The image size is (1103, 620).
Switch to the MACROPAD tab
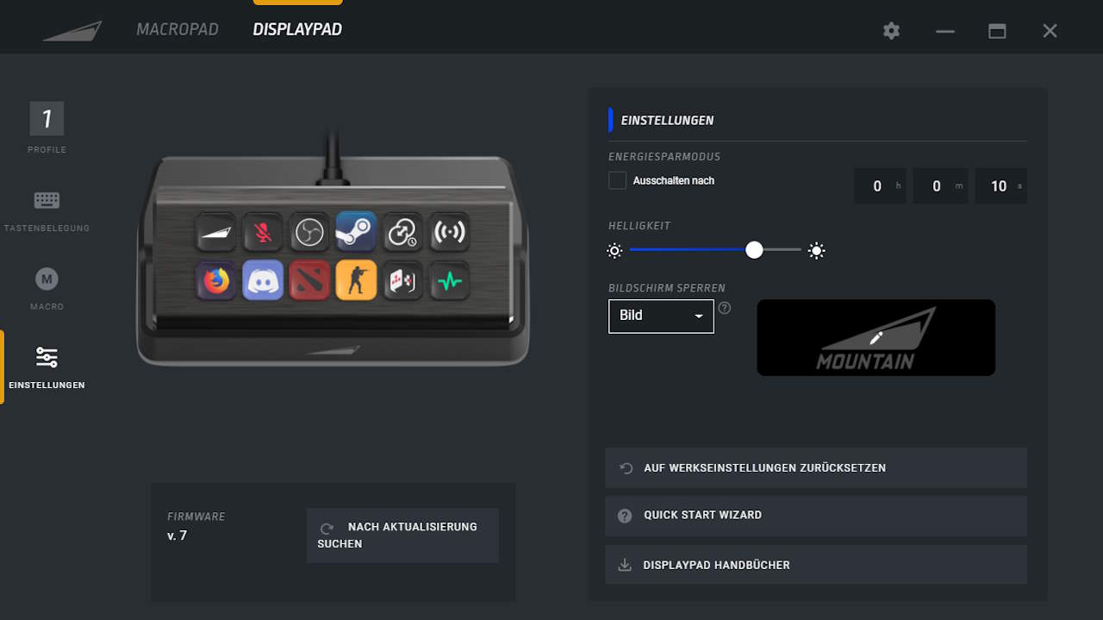(x=178, y=29)
